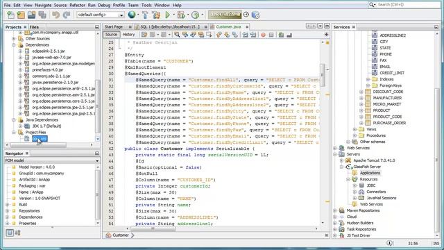The image size is (444, 250).
Task: Open the default config dropdown
Action: pos(101,15)
